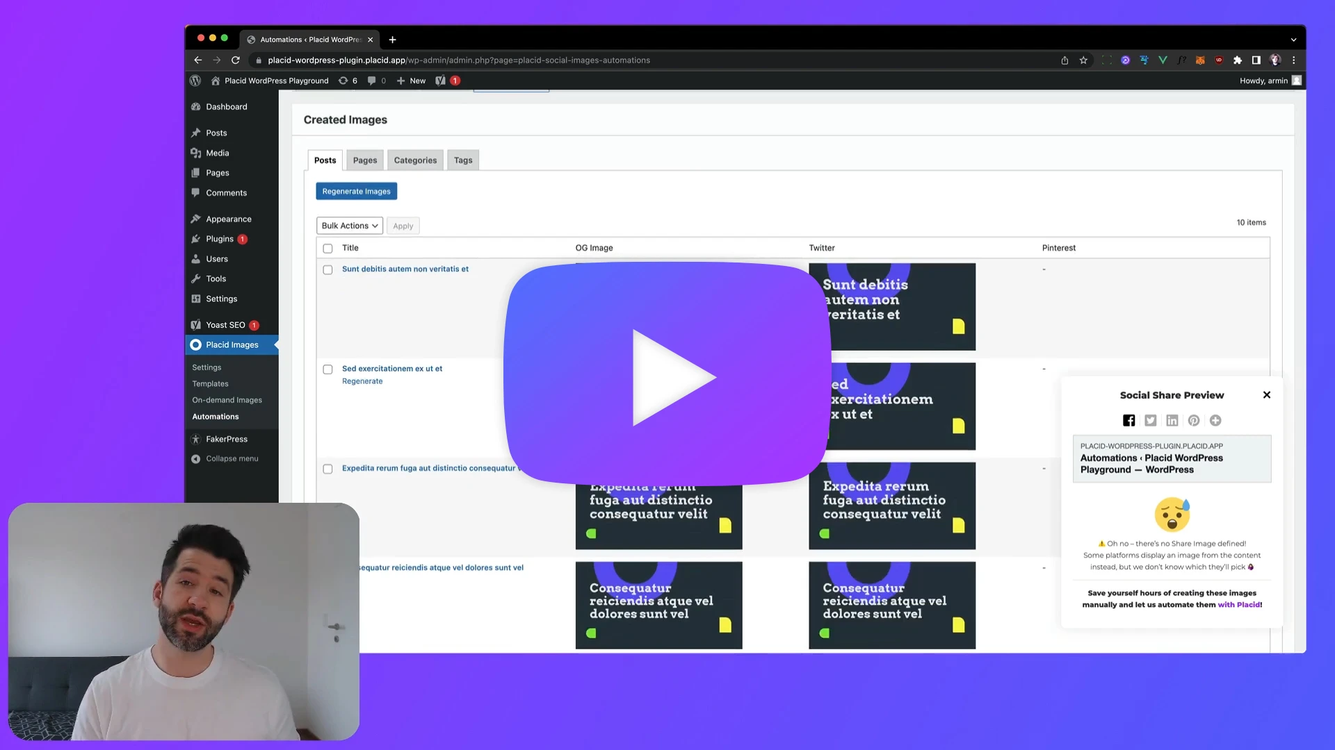Click the Apply button beside Bulk Actions

point(403,226)
